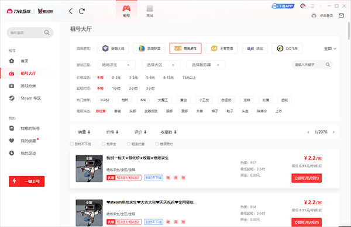Go to previous page arrow

click(308, 132)
